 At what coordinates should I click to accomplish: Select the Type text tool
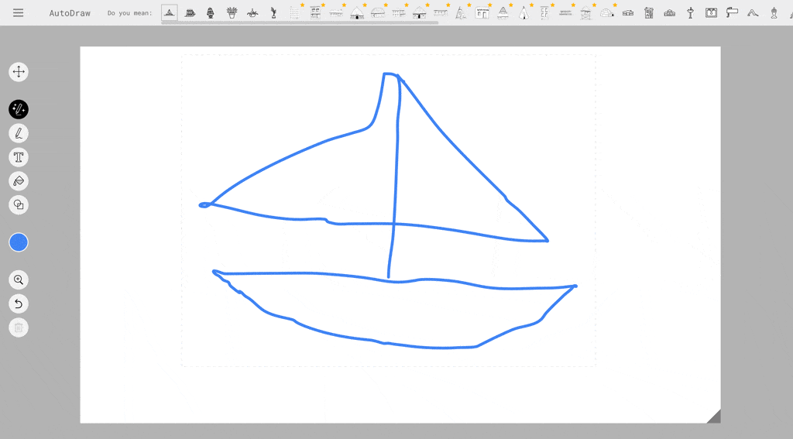[19, 157]
